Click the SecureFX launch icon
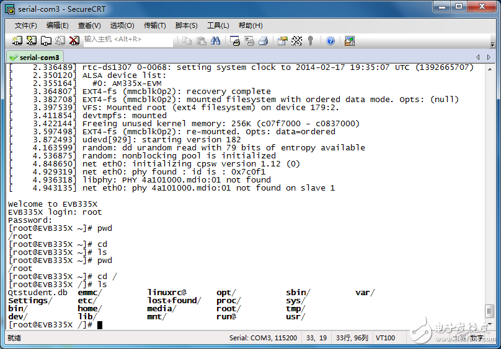The image size is (501, 349). (x=350, y=41)
